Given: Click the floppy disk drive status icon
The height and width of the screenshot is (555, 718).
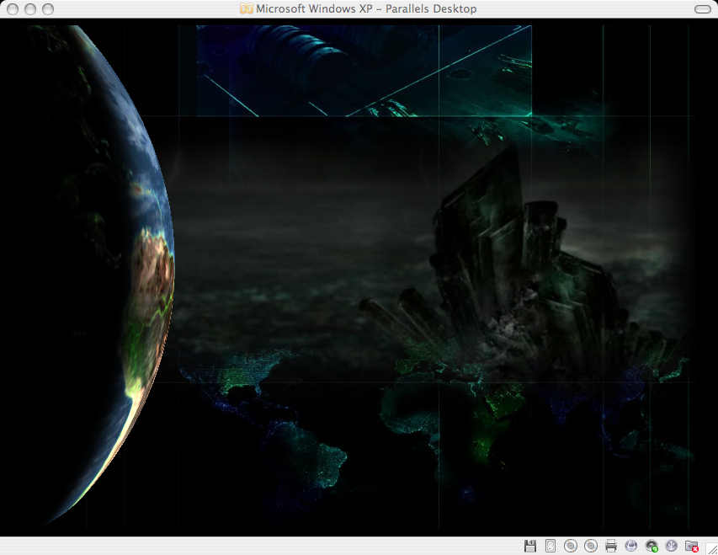Looking at the screenshot, I should click(x=529, y=546).
